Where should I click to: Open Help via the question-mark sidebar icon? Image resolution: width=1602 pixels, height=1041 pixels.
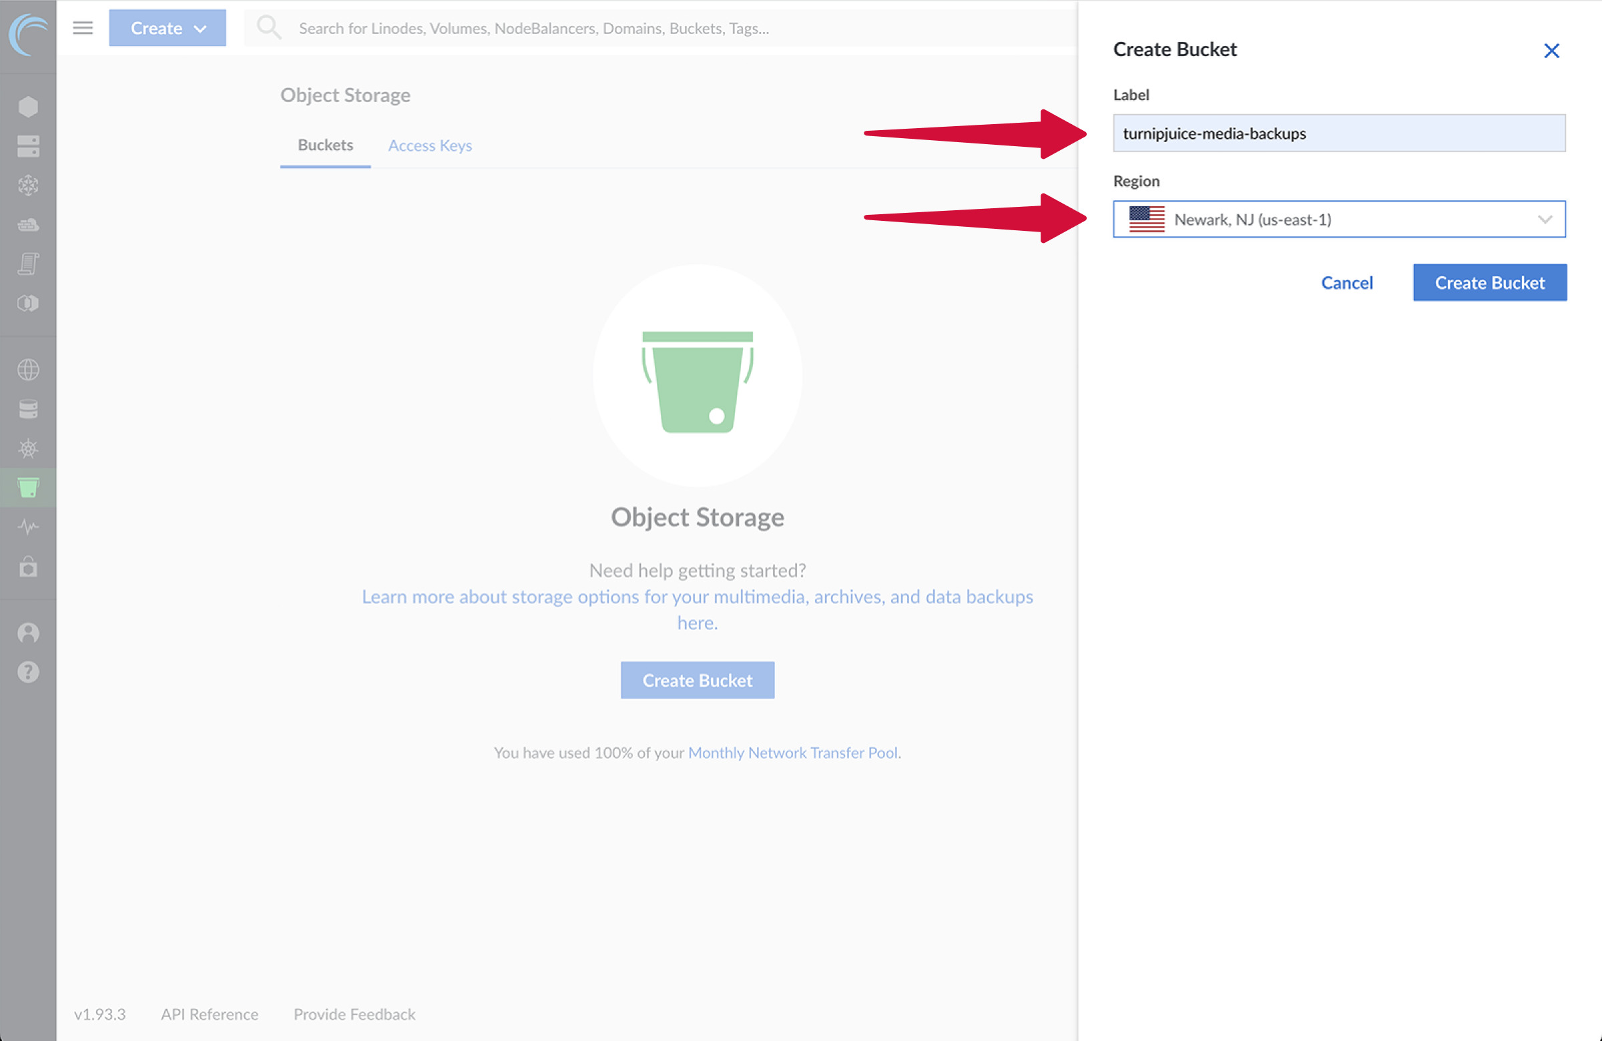click(27, 671)
